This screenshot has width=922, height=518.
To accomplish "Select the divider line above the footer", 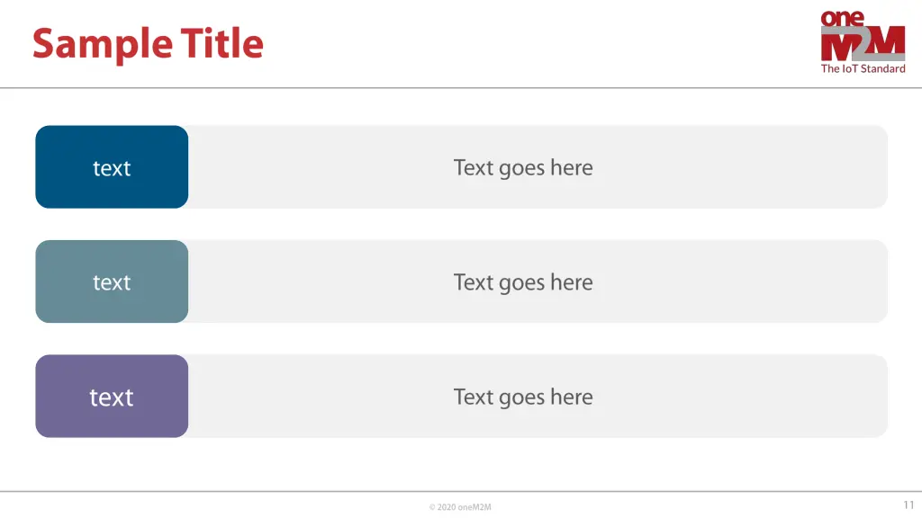I will 461,492.
